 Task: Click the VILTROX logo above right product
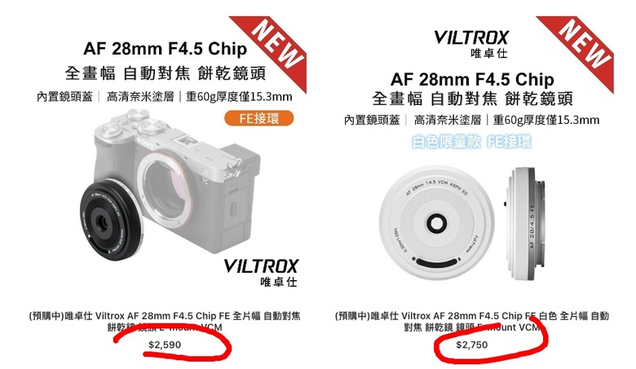pyautogui.click(x=471, y=44)
